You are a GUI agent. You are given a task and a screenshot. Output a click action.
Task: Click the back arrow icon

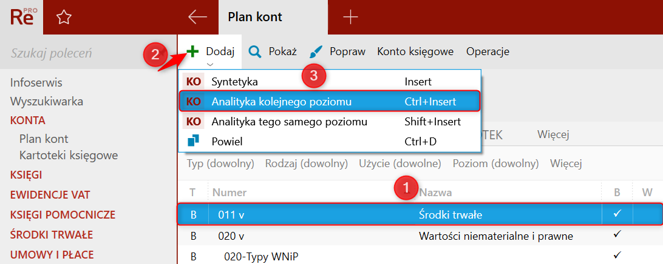tap(197, 18)
